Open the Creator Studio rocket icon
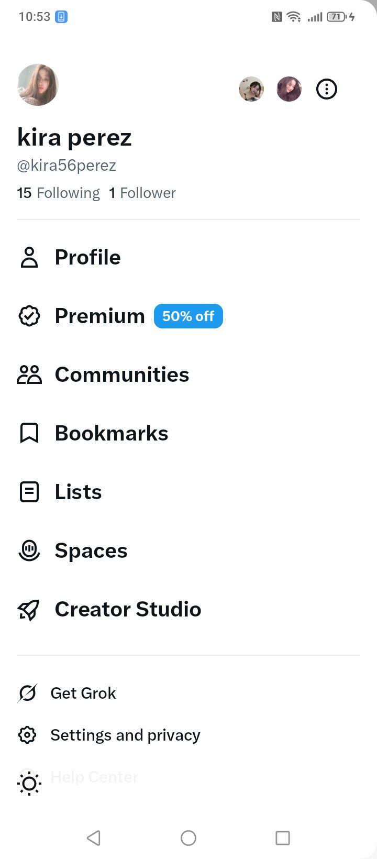This screenshot has height=859, width=377. pyautogui.click(x=29, y=609)
